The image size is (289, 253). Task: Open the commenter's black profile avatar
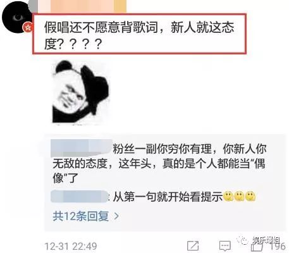coord(17,17)
